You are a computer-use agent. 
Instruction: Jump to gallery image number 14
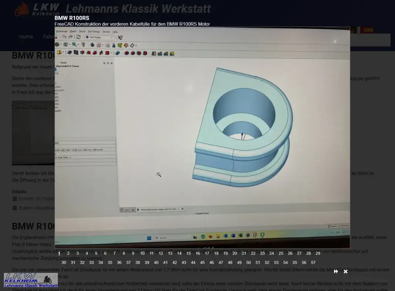(179, 253)
